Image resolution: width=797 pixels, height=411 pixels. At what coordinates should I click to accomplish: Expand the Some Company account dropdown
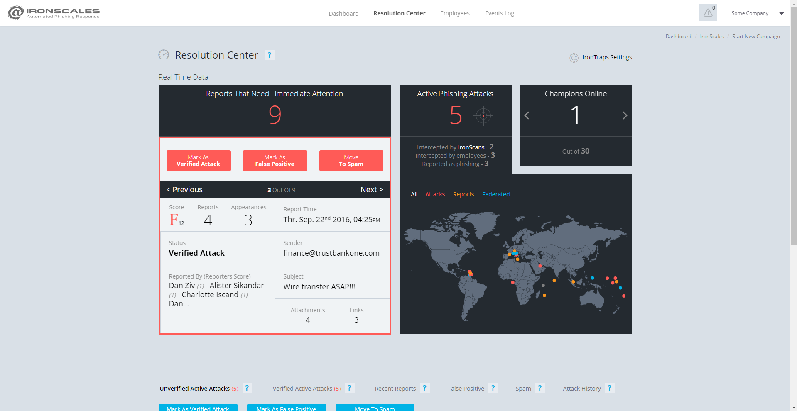[x=782, y=13]
